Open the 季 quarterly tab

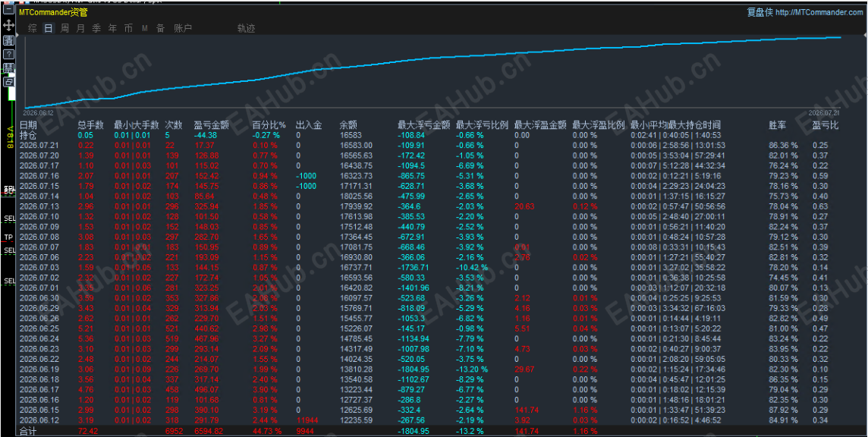click(x=97, y=28)
